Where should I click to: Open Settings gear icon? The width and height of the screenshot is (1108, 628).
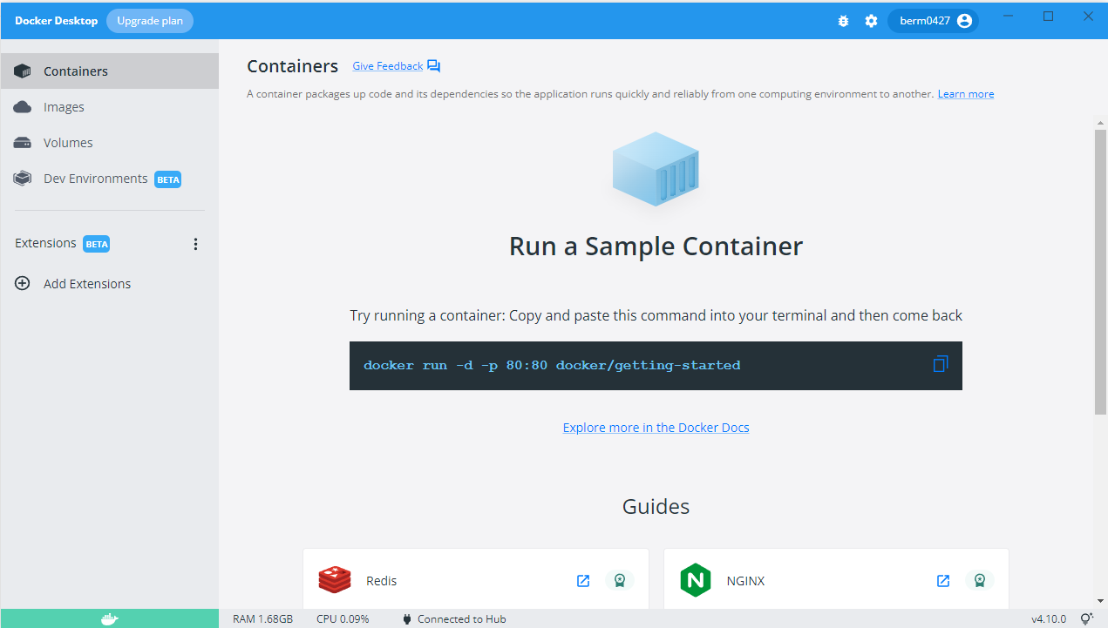click(871, 21)
